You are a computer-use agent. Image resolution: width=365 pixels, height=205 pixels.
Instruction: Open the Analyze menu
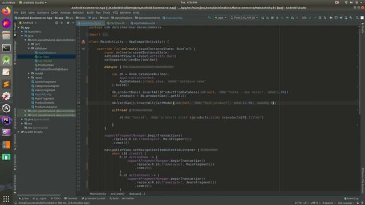click(65, 13)
